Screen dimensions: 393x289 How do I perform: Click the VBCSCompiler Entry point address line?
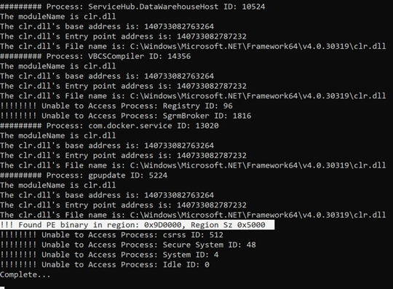point(123,86)
